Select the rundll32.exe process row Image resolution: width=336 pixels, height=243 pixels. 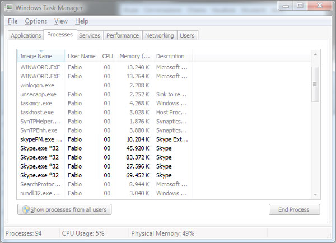(105, 193)
